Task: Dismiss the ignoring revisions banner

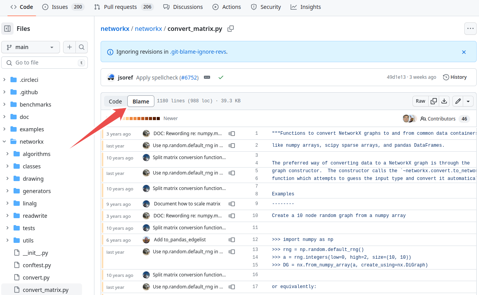Action: 464,52
